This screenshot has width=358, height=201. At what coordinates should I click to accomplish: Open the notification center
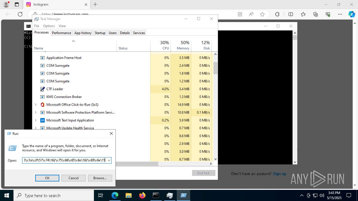point(349,195)
